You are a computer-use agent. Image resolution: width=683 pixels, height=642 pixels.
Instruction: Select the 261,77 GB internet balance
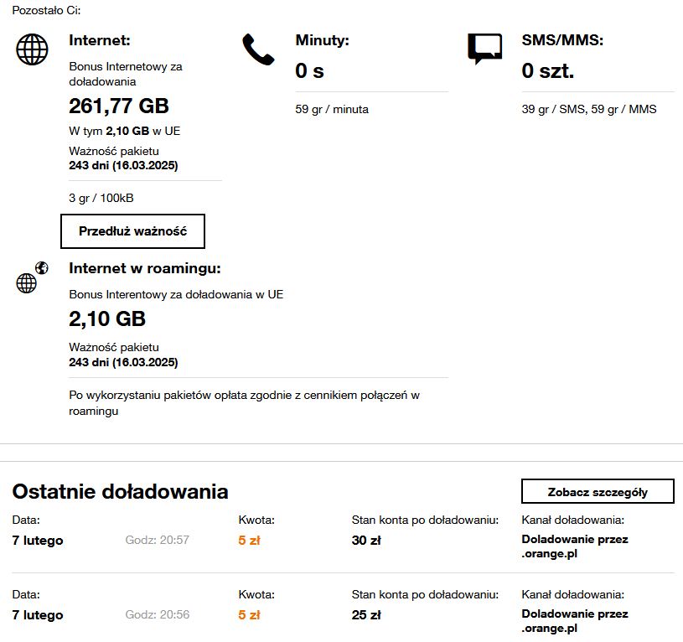tap(118, 106)
